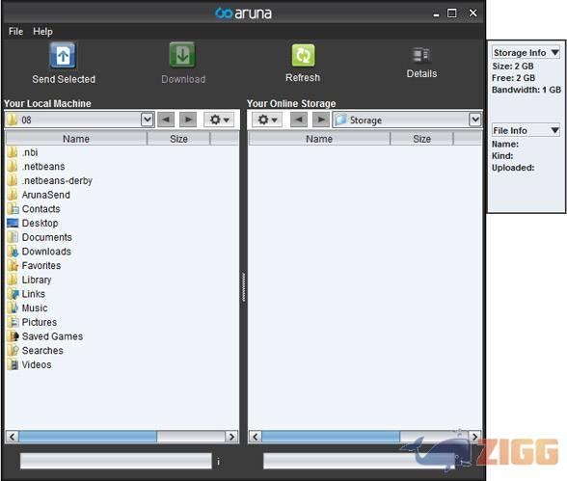Go back in online storage navigation
Screen dimensions: 567x481
point(299,120)
